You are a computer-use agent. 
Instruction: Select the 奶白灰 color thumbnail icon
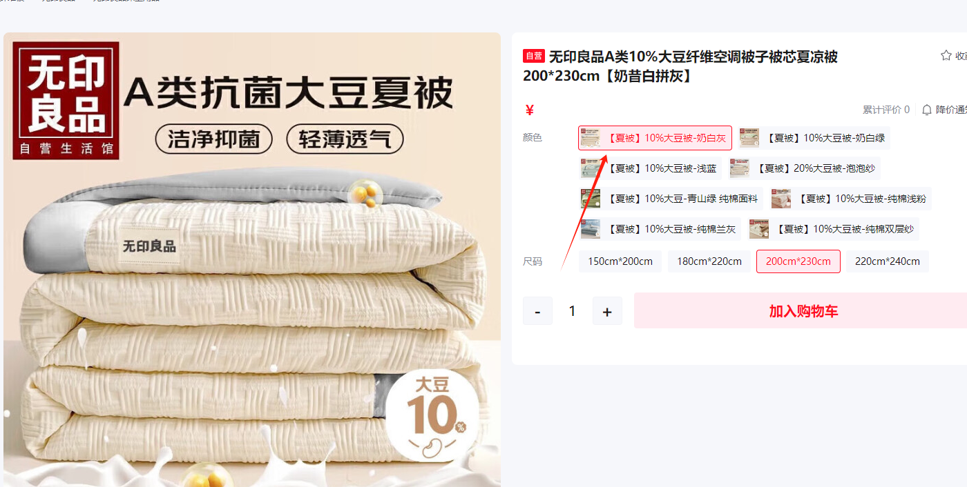pos(591,138)
